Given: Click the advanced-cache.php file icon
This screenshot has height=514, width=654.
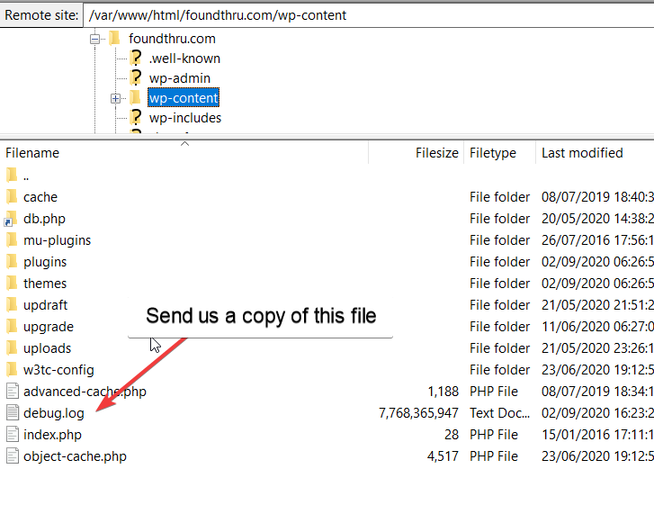Looking at the screenshot, I should (x=13, y=392).
